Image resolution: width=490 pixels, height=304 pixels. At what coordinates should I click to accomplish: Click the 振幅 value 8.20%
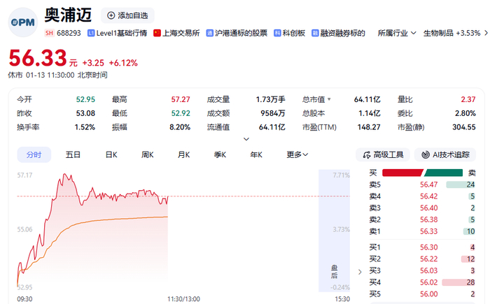coord(180,127)
